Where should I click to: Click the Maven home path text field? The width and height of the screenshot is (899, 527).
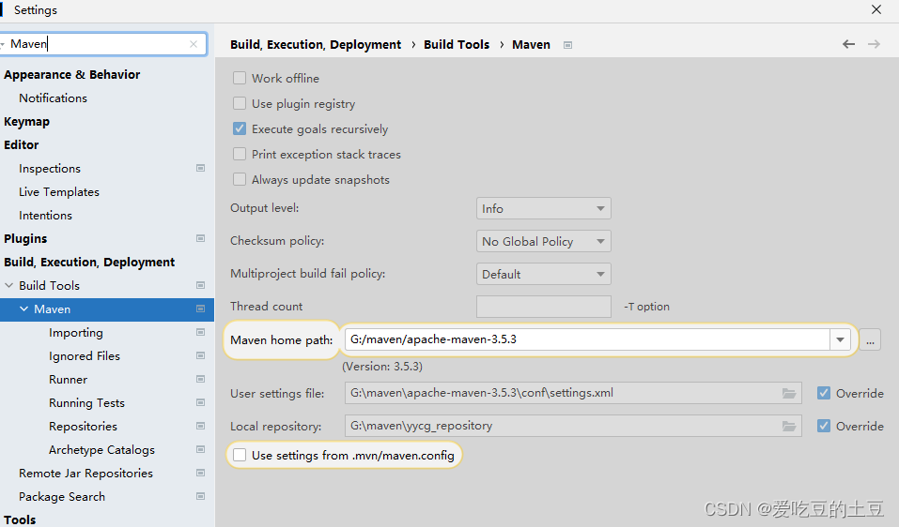tap(587, 339)
